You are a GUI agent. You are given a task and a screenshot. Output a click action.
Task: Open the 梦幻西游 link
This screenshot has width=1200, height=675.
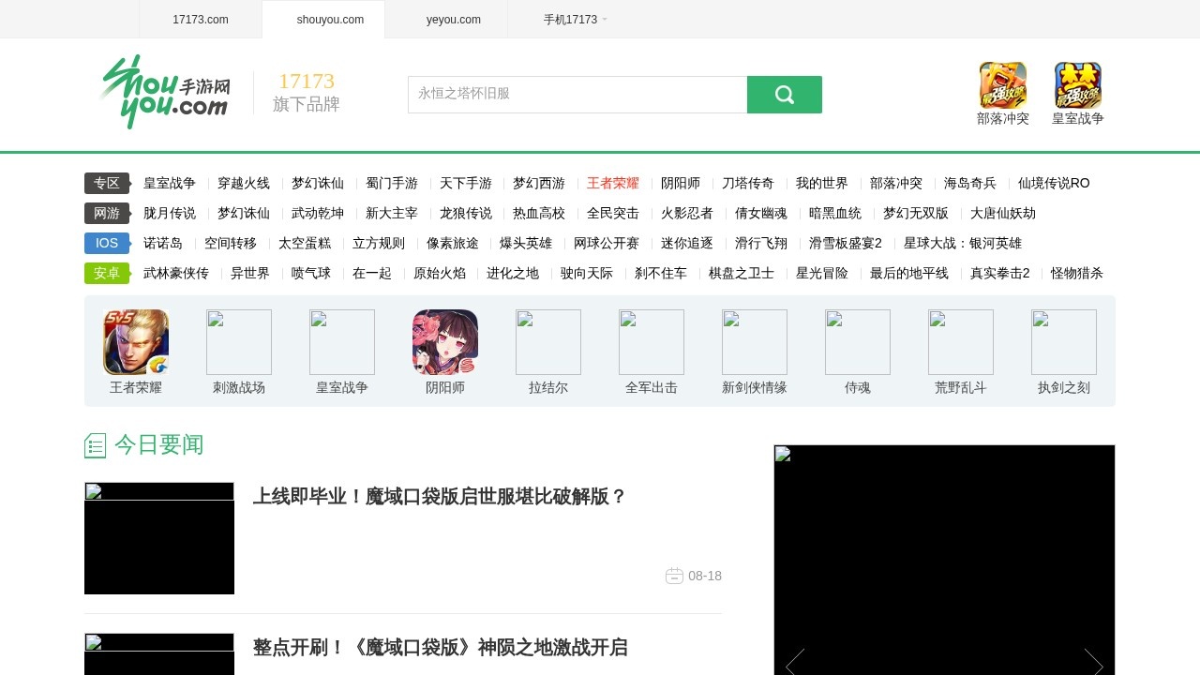coord(539,183)
